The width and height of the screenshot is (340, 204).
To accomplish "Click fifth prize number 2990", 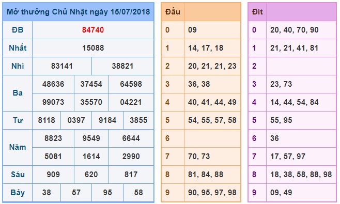I will point(131,156).
